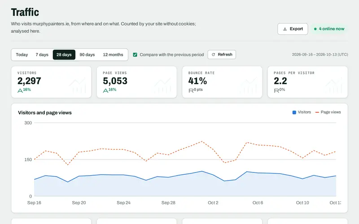The height and width of the screenshot is (224, 359).
Task: Click the Bounce Rate value 41%
Action: tap(197, 81)
